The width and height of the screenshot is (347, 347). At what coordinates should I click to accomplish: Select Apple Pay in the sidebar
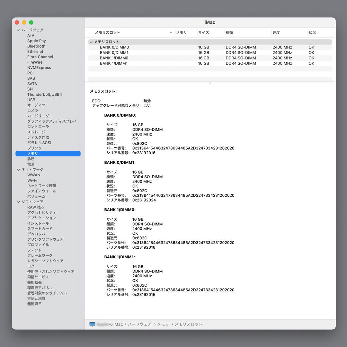click(x=37, y=41)
